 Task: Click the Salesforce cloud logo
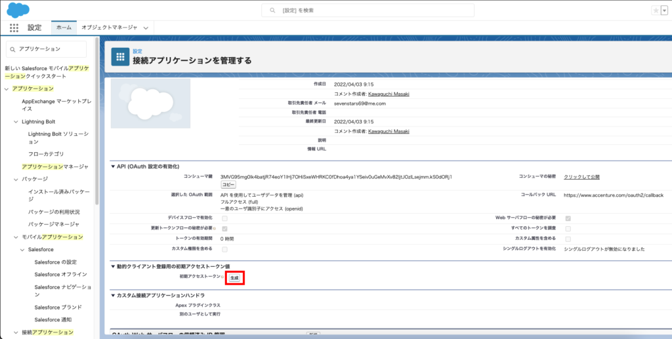[x=18, y=10]
